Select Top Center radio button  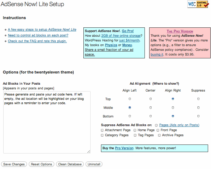coord(151,99)
